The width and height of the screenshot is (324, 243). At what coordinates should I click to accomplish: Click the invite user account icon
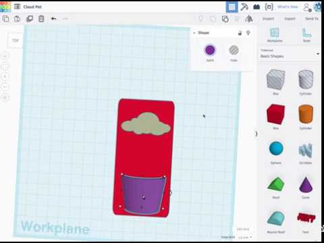click(x=307, y=7)
